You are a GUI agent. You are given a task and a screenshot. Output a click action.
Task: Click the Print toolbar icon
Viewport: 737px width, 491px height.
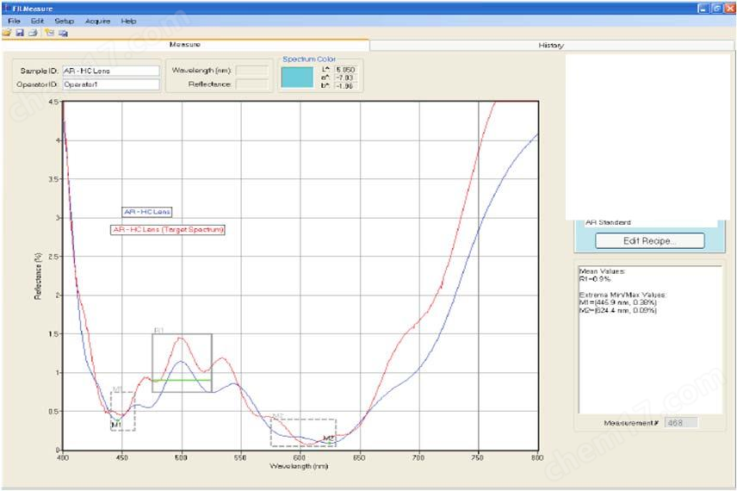point(32,33)
